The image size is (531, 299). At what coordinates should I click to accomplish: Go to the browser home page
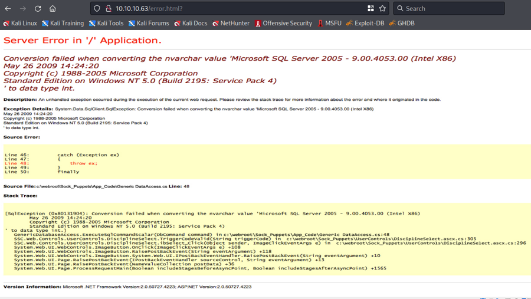coord(53,9)
